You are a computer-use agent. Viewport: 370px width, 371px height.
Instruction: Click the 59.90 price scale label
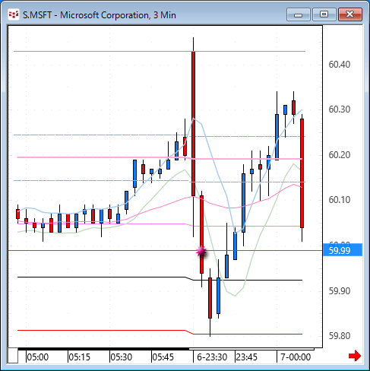[x=340, y=290]
